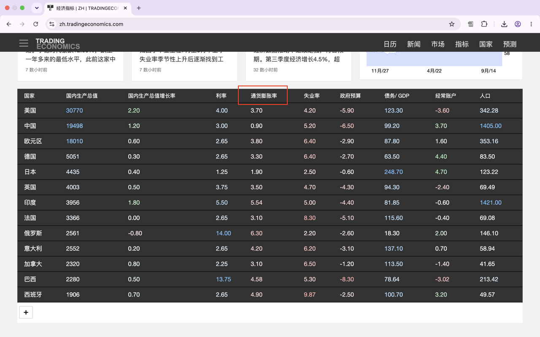Click China population value 1405.00
The width and height of the screenshot is (540, 337).
pyautogui.click(x=491, y=126)
